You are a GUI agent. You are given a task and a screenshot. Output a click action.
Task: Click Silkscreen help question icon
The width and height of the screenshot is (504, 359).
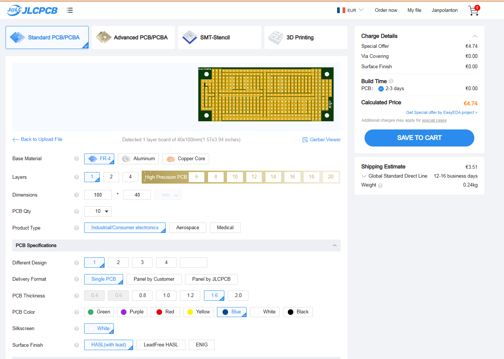click(x=76, y=329)
